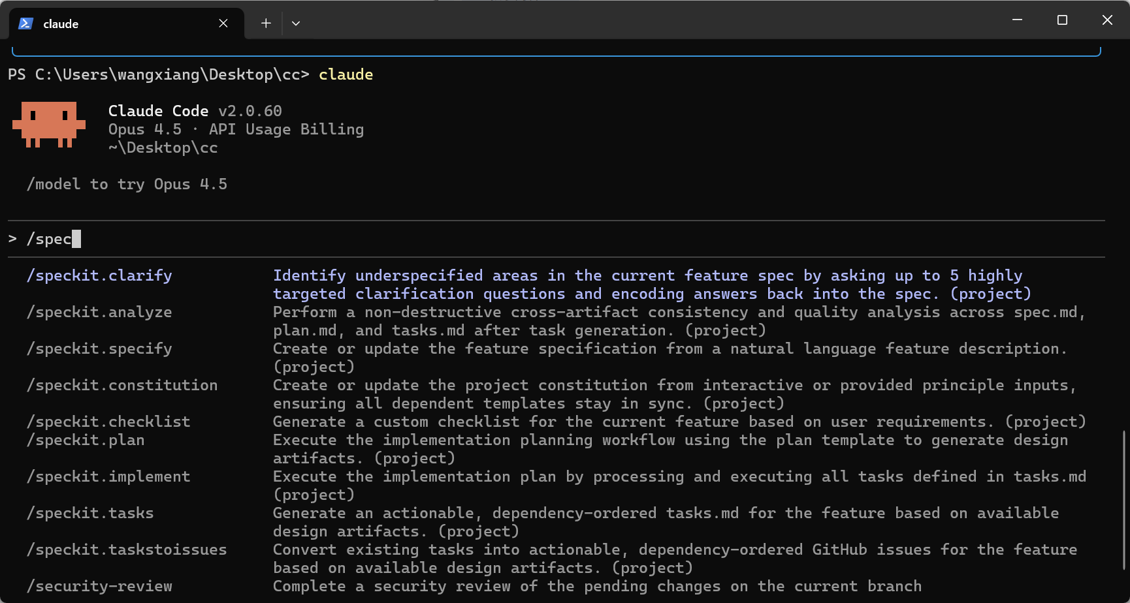The width and height of the screenshot is (1130, 603).
Task: Maximize the terminal window
Action: 1062,20
